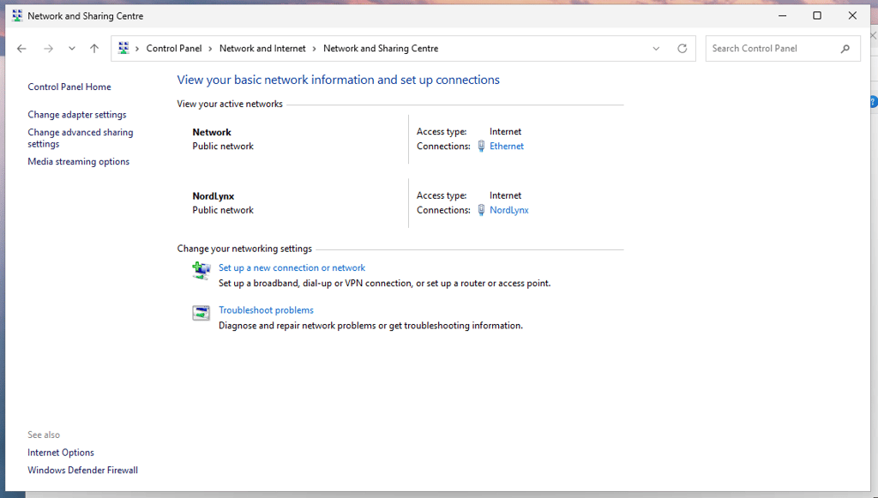Click Set up a new connection or network
Viewport: 878px width, 498px height.
pos(292,268)
